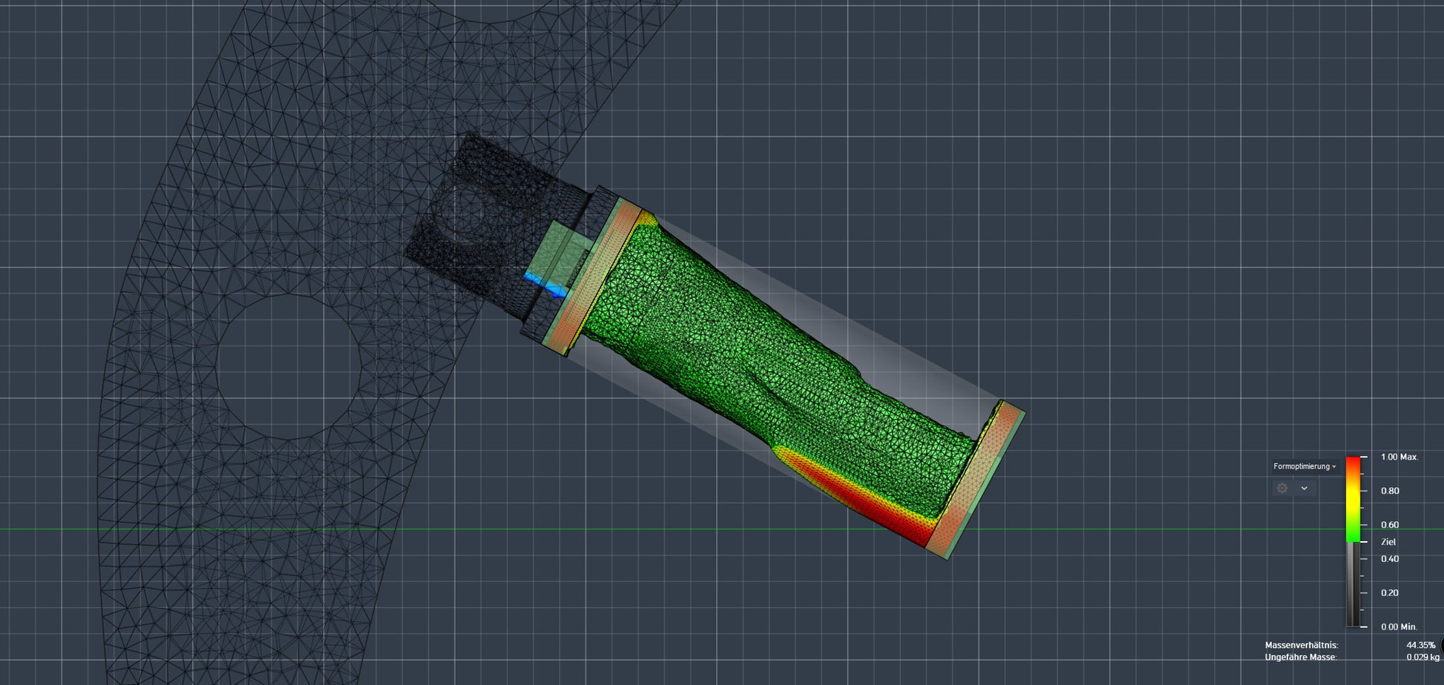Select the 0.80 legend tick label
This screenshot has height=685, width=1444.
pos(1389,491)
